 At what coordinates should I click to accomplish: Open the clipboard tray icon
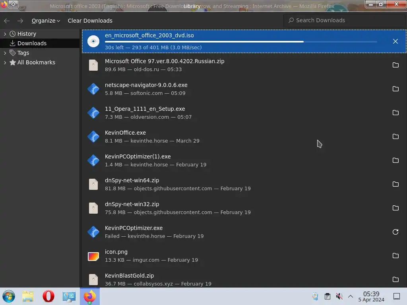pyautogui.click(x=328, y=296)
